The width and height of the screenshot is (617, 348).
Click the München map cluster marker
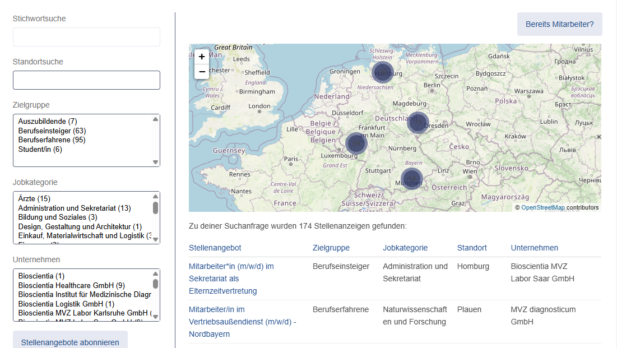click(x=411, y=179)
